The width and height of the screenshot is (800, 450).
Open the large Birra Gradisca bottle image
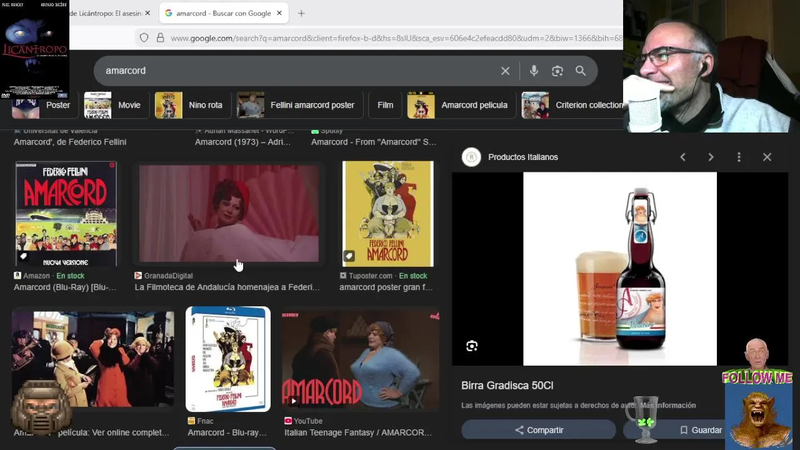620,269
